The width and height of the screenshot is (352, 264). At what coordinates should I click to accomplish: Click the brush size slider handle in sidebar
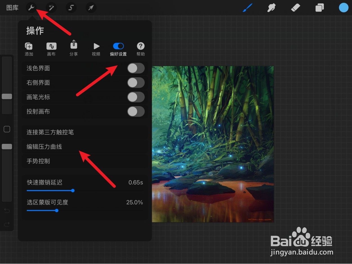[x=7, y=97]
